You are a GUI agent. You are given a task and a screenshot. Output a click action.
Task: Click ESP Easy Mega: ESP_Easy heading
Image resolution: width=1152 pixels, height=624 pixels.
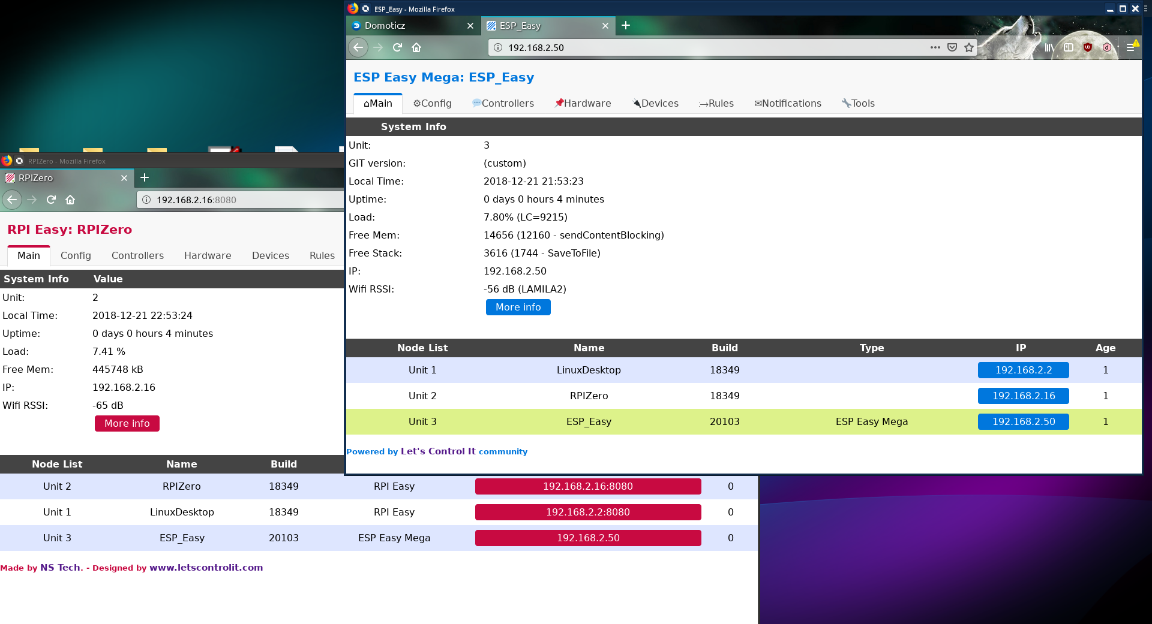pyautogui.click(x=443, y=77)
